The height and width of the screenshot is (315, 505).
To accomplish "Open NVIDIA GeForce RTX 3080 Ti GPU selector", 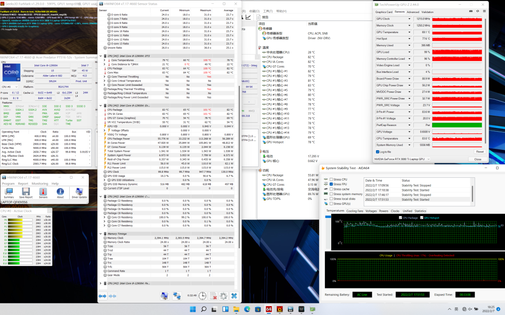I will click(x=402, y=159).
